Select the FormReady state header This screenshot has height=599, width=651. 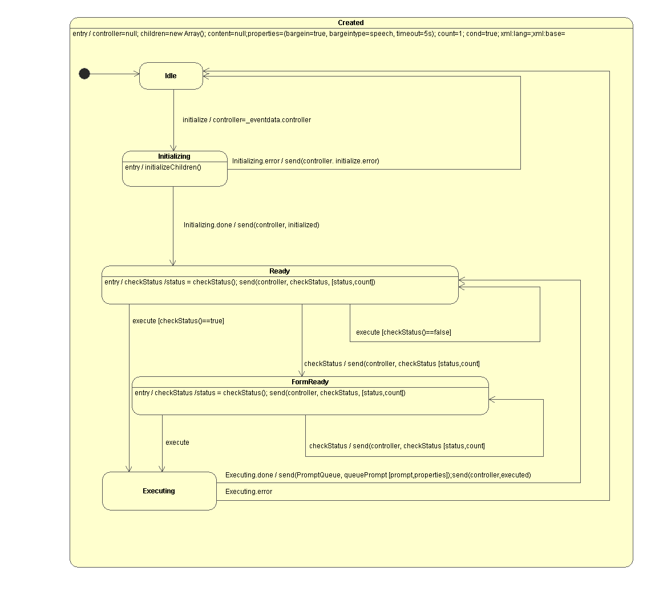310,382
